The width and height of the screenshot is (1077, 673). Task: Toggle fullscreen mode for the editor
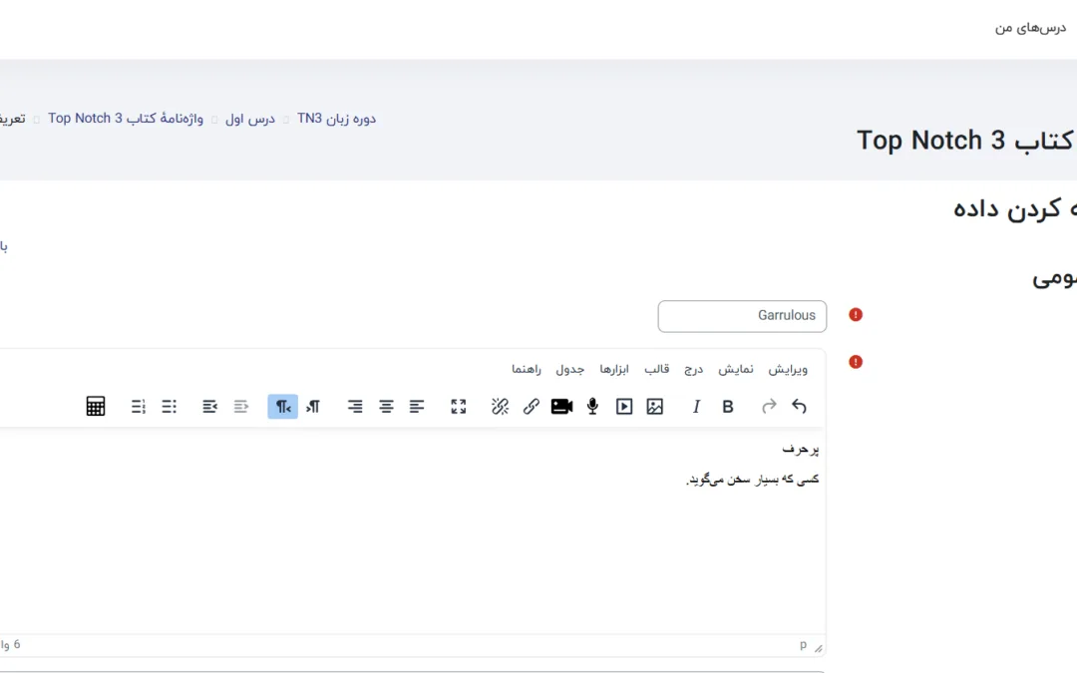pyautogui.click(x=458, y=407)
